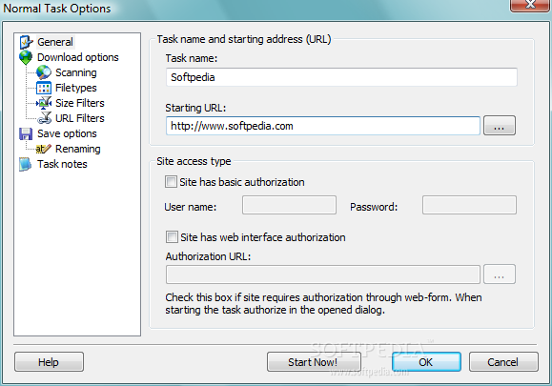Open browse button beside Starting URL
552x386 pixels.
point(500,126)
